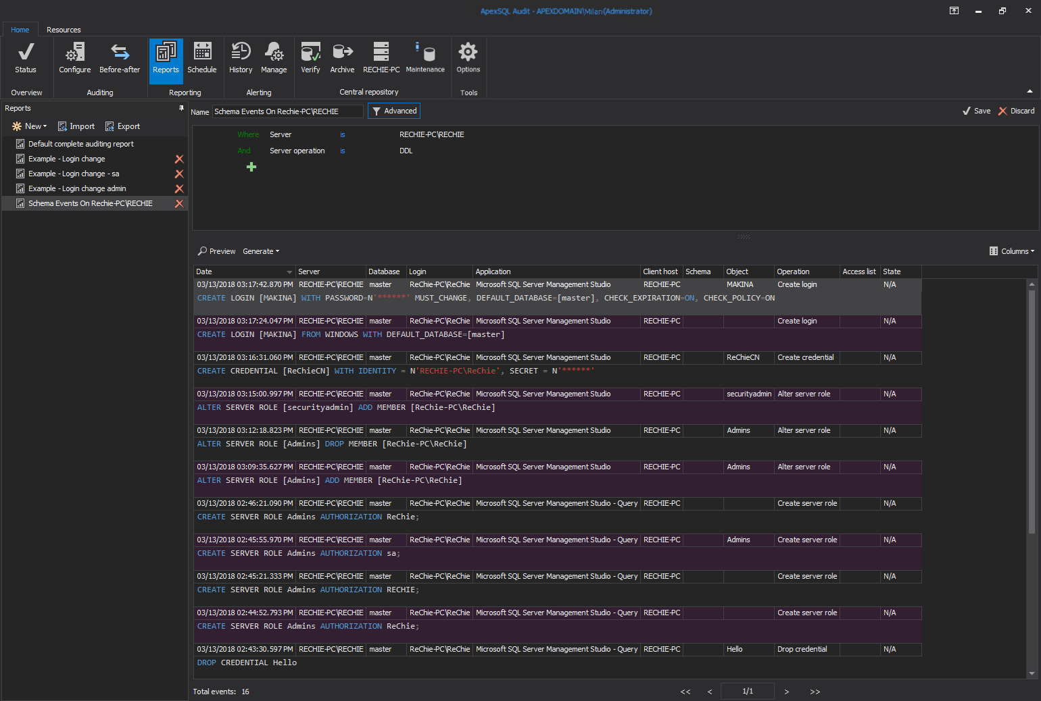Open the Configure auditing settings
Screen dimensions: 1041x701
pos(74,59)
